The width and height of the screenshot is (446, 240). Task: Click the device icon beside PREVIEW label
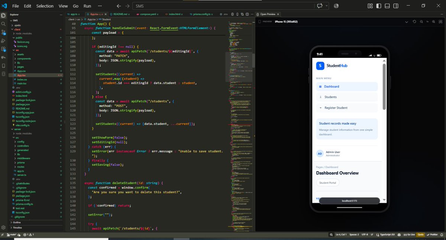259,22
